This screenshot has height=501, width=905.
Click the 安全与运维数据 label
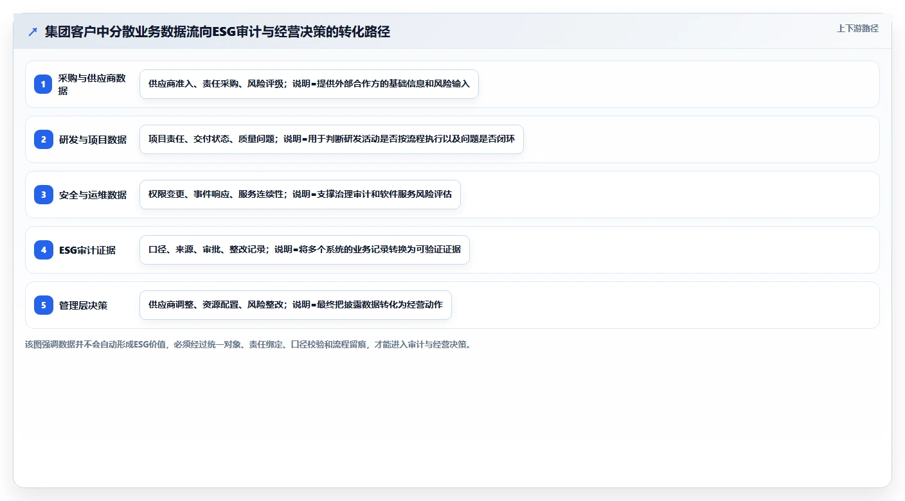(93, 195)
